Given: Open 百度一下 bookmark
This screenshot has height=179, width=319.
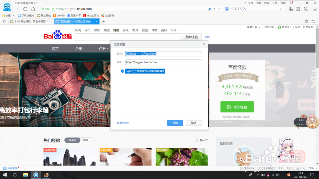Looking at the screenshot, I should tap(74, 15).
